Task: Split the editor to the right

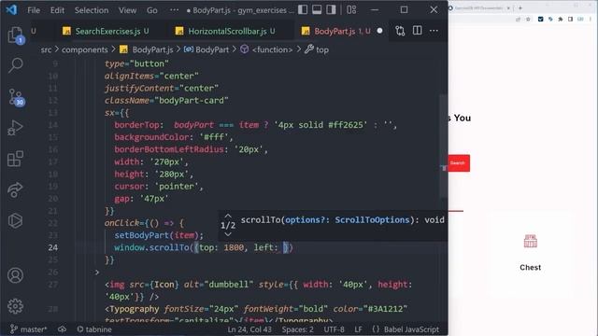Action: 418,31
